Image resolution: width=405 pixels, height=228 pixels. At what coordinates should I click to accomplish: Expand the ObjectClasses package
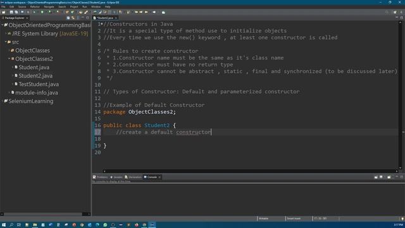click(x=9, y=51)
